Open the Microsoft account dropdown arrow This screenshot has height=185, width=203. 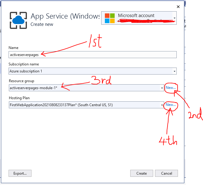tap(174, 18)
